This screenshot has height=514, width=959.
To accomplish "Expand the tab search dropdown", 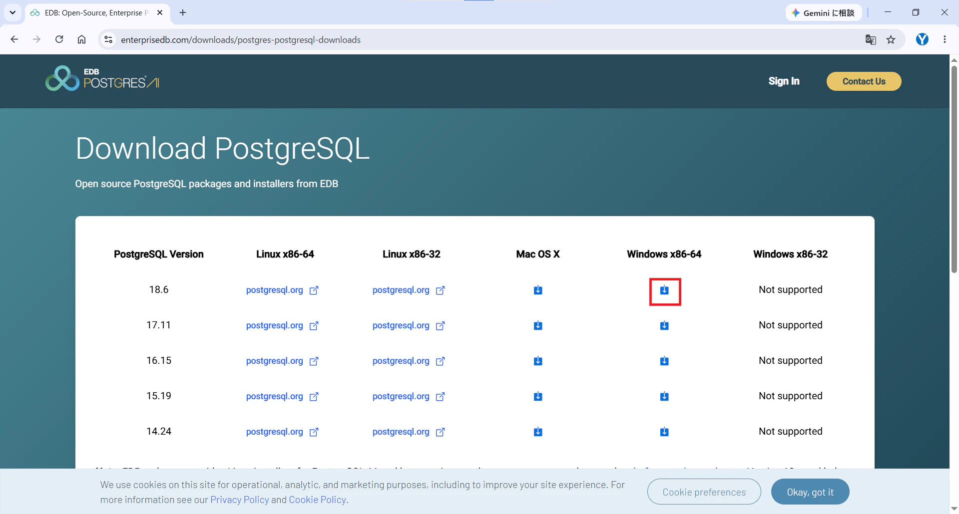I will (x=12, y=12).
